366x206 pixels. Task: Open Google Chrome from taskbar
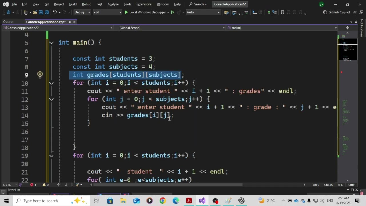tap(163, 201)
